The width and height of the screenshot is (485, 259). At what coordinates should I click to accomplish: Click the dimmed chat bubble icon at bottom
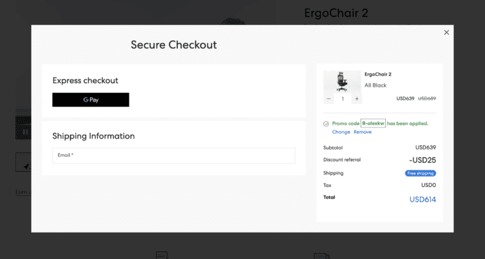click(x=161, y=256)
